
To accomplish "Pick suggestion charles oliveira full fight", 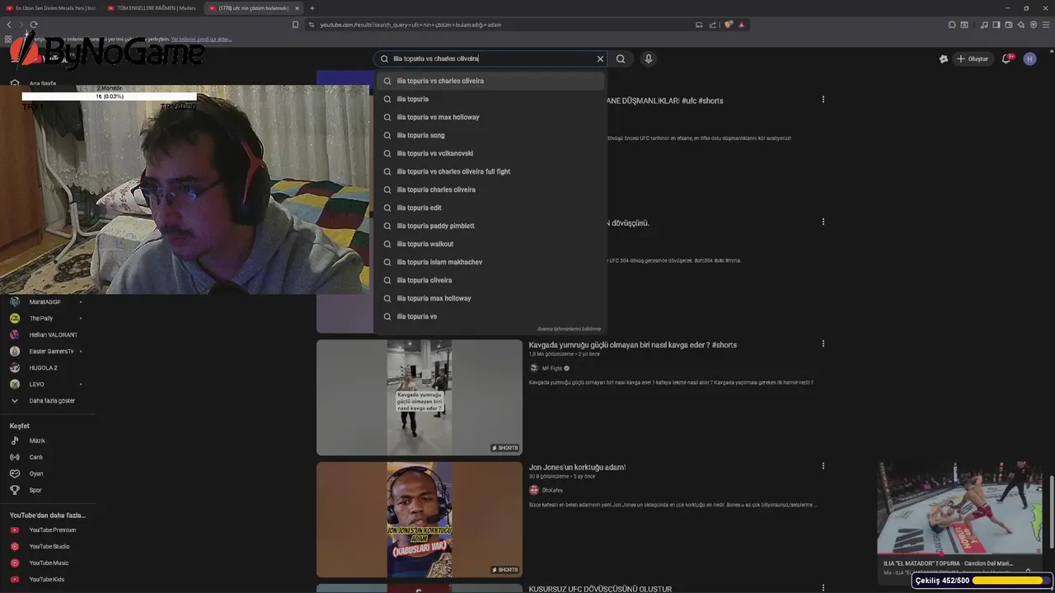I will [490, 171].
